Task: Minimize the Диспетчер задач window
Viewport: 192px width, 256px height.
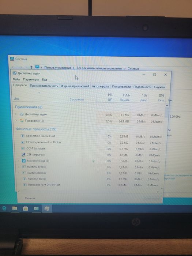Action: pyautogui.click(x=144, y=75)
